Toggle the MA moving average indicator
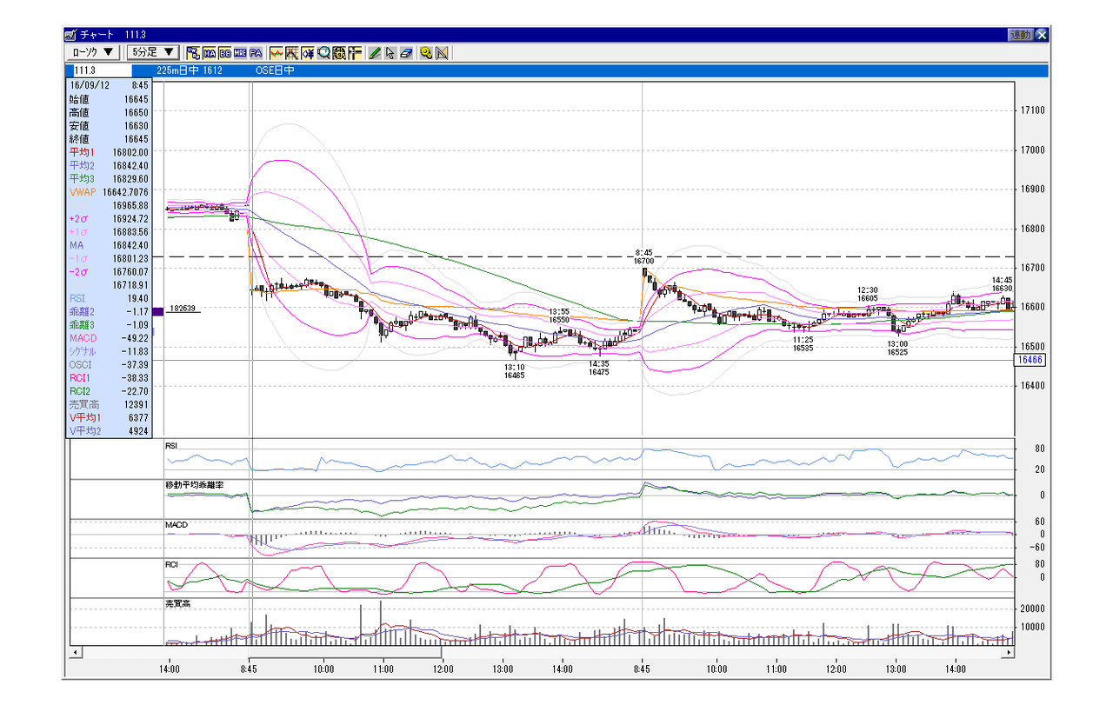This screenshot has width=1113, height=705. (x=210, y=53)
